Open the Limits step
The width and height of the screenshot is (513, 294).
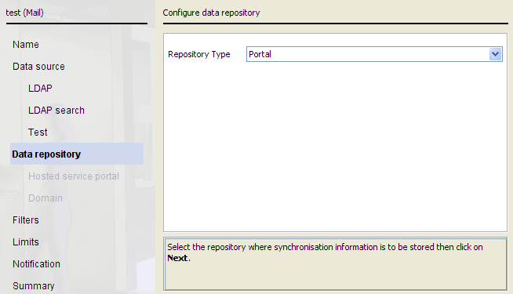click(x=26, y=241)
